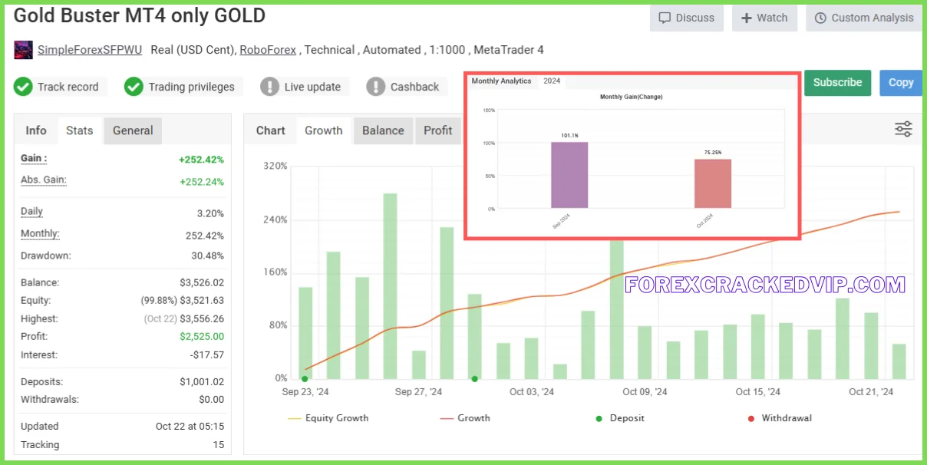
Task: Toggle the Growth line legend entry
Action: click(465, 418)
